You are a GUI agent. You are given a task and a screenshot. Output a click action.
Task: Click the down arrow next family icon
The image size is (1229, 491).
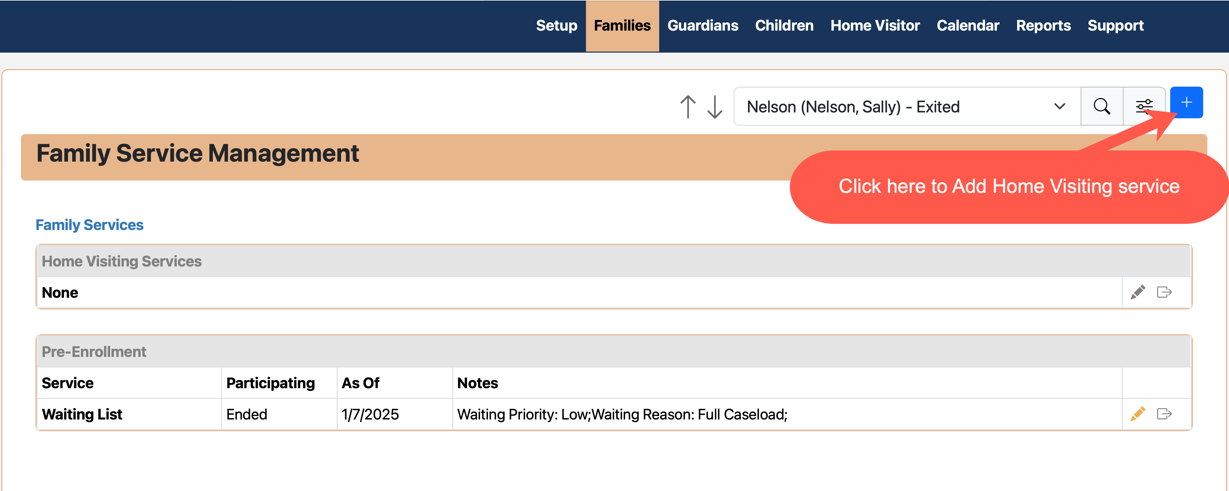click(x=714, y=106)
